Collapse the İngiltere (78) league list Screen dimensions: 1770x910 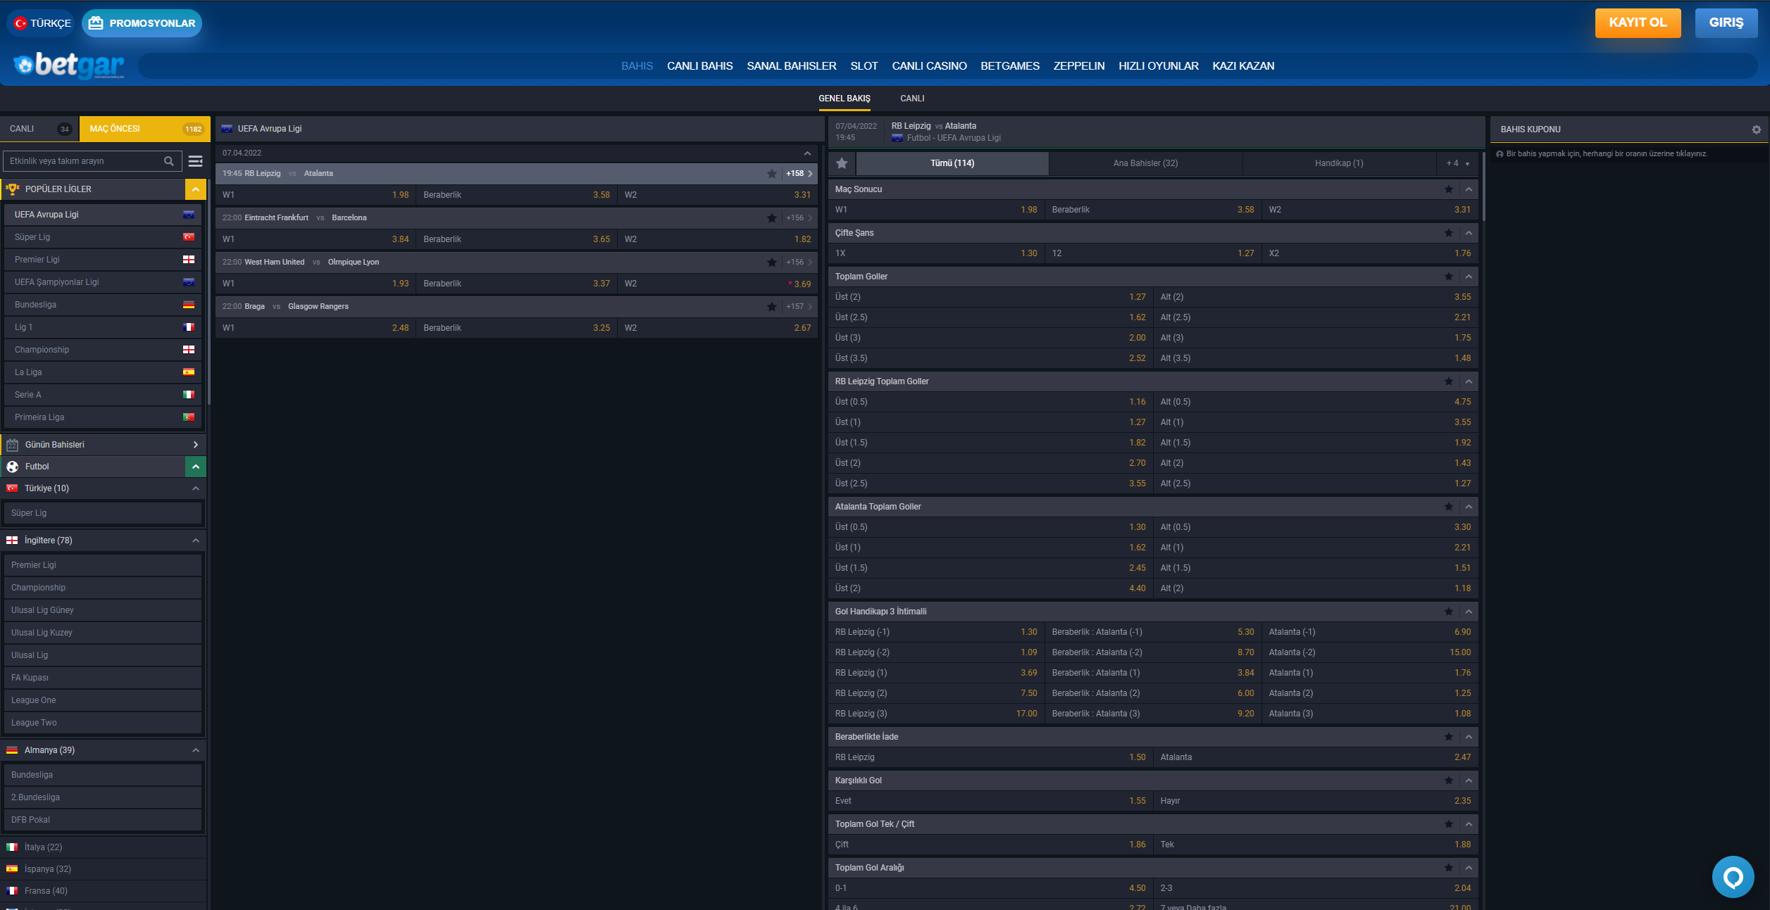196,541
